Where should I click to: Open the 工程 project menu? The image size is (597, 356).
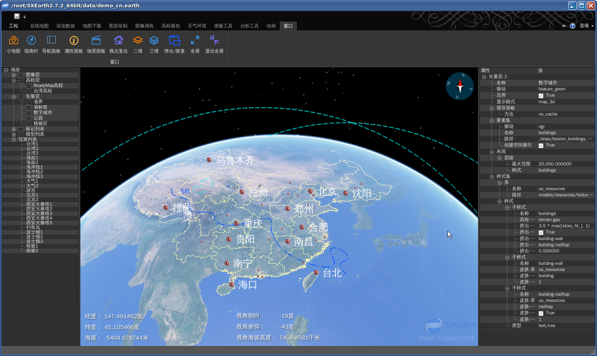point(14,26)
